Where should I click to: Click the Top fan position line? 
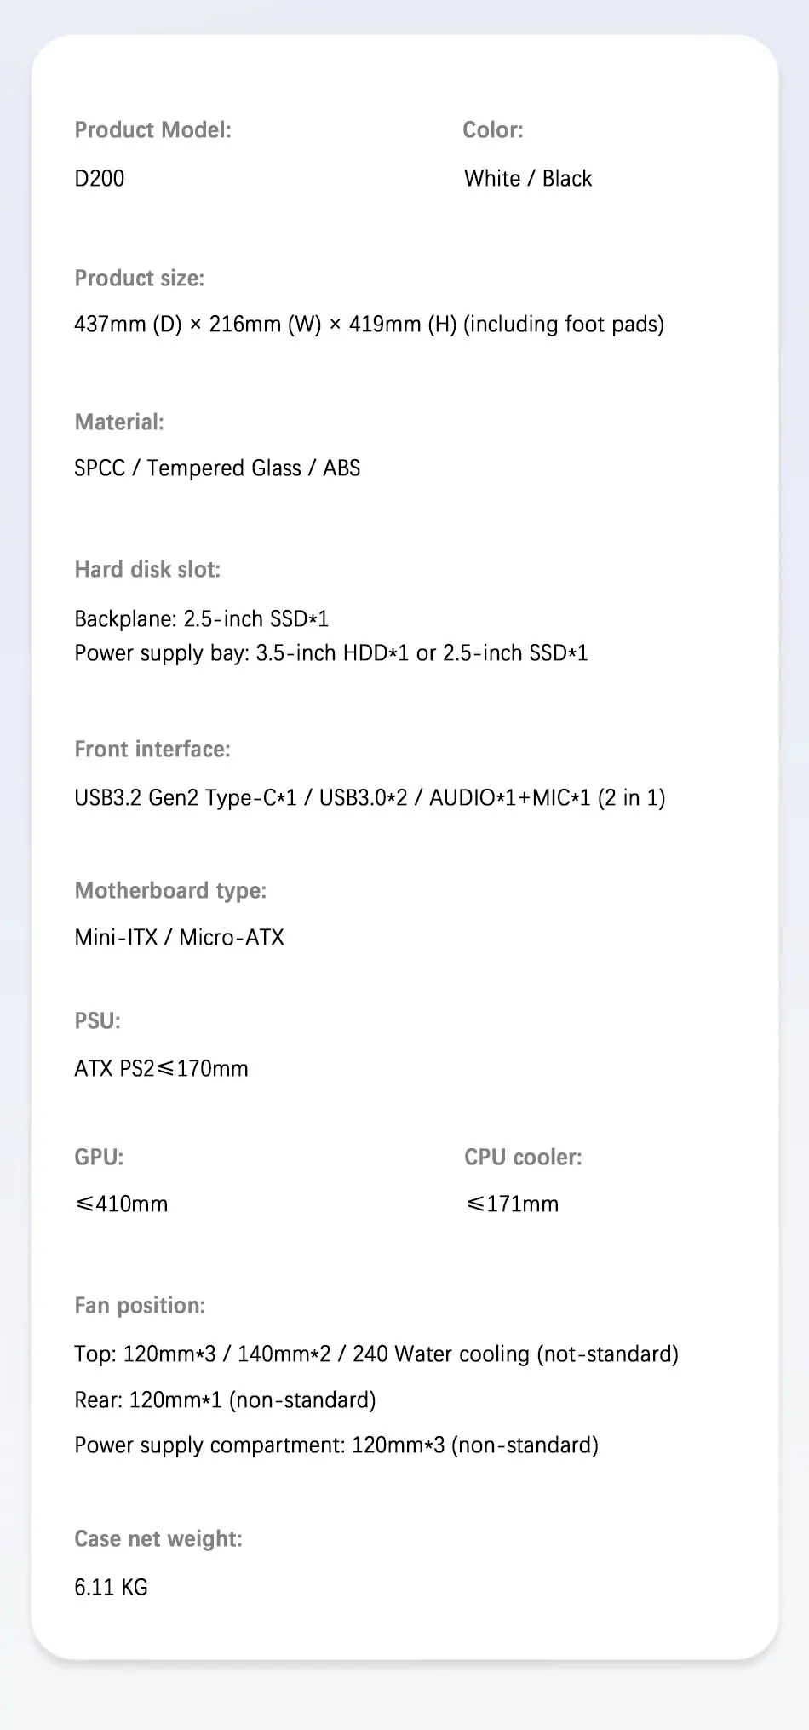point(376,1354)
